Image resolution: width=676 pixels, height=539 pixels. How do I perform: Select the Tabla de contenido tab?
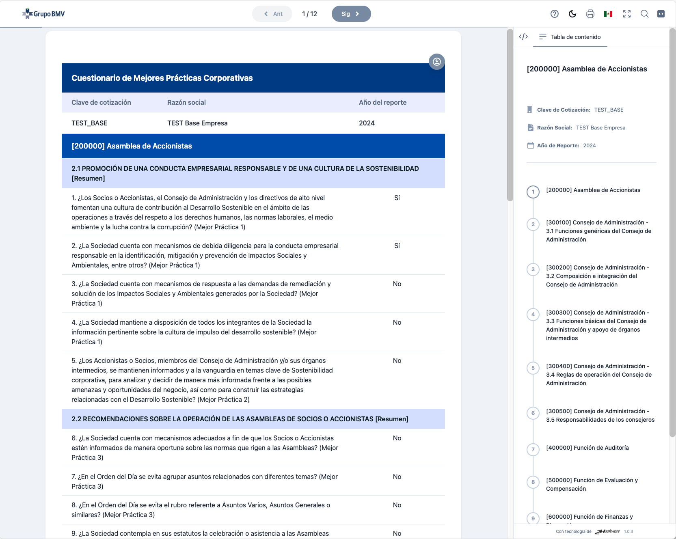tap(570, 37)
